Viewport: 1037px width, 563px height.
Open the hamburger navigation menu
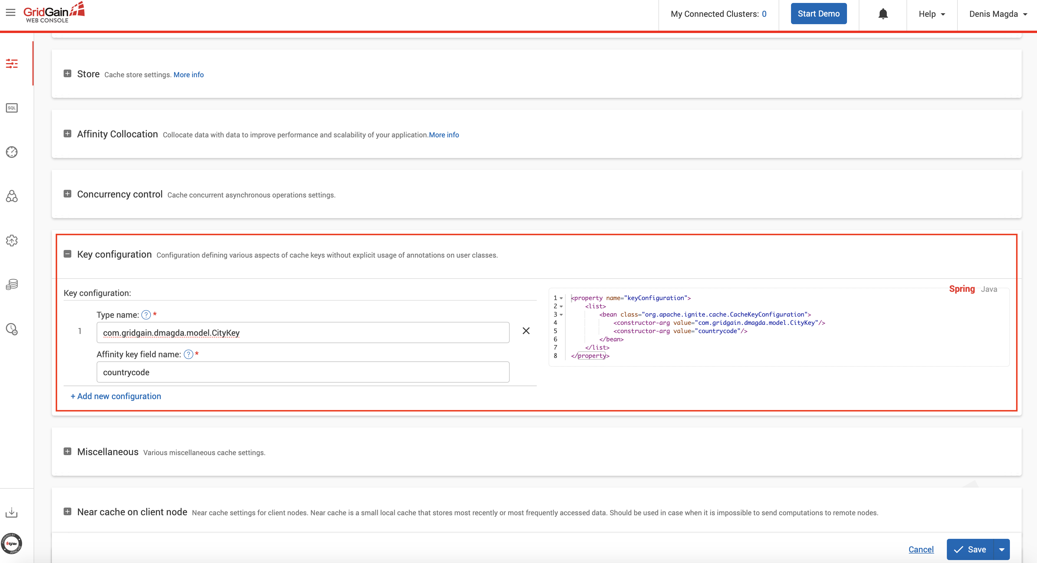point(11,13)
